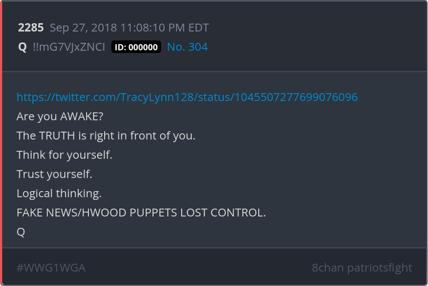Click the ID: 000000 badge
Screen dimensions: 428x286
(136, 47)
